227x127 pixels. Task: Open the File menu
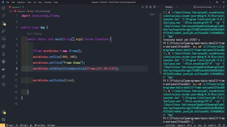click(8, 2)
